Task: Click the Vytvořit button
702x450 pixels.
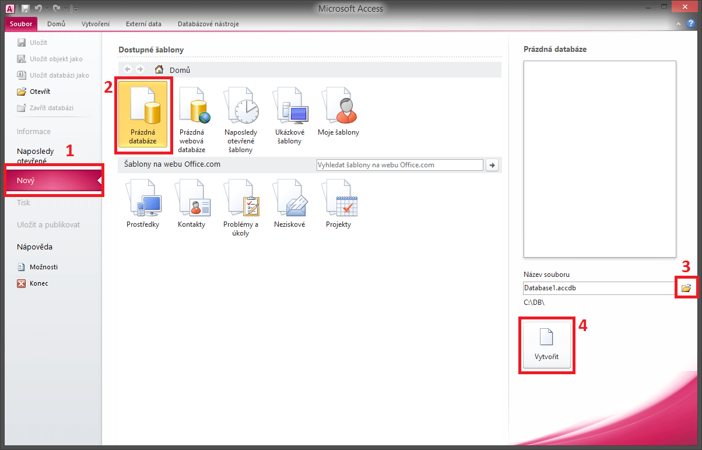Action: tap(546, 344)
